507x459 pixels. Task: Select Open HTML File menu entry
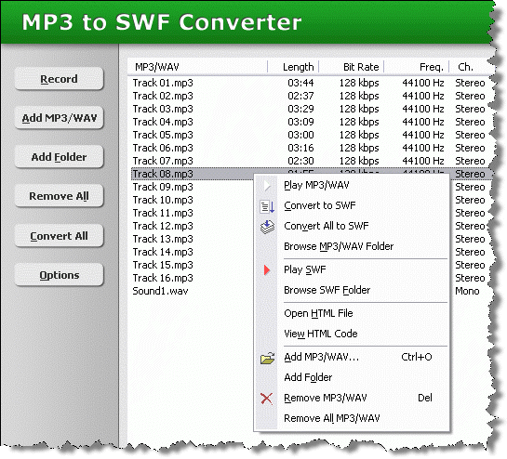352,313
